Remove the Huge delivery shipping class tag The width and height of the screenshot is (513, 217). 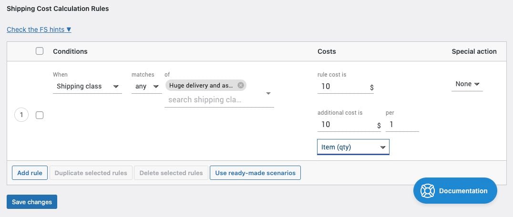click(240, 86)
